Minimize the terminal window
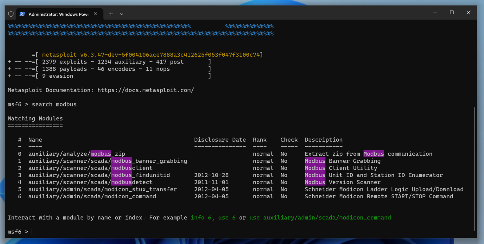This screenshot has width=484, height=244. pos(435,12)
